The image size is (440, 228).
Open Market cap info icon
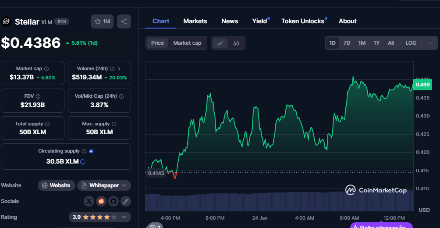(x=46, y=69)
